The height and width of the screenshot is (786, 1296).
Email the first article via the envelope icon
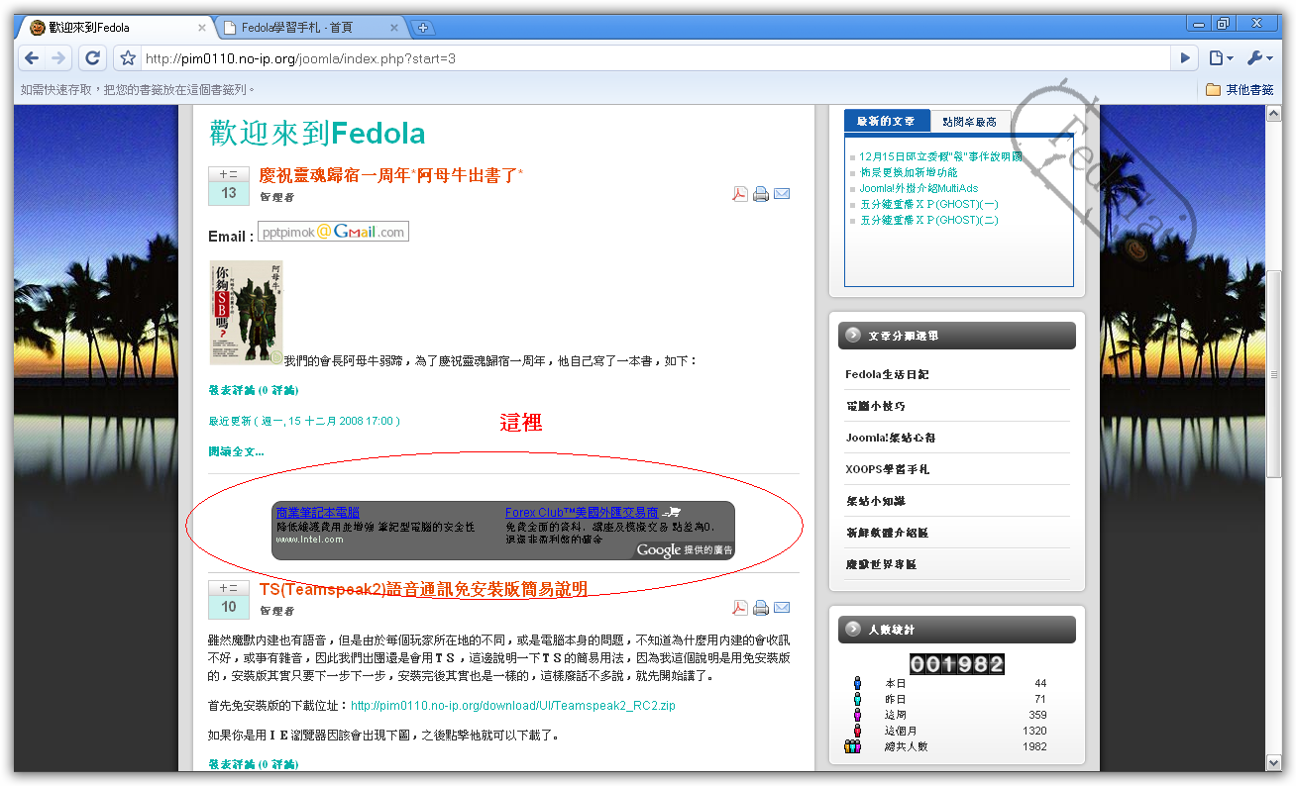[782, 194]
